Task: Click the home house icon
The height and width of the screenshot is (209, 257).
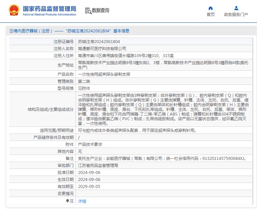Action: 211,8
